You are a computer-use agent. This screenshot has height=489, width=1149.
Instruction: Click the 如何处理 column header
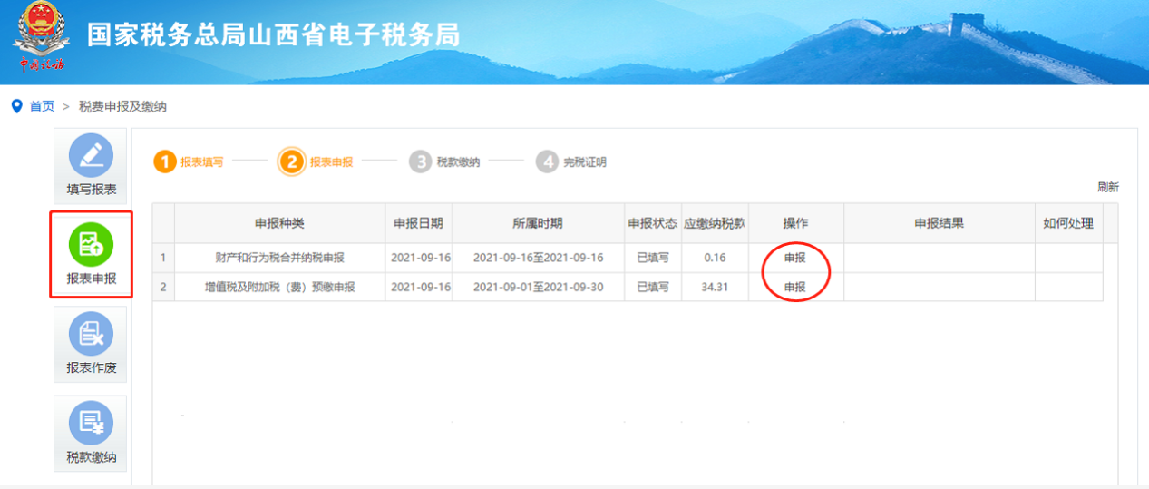coord(1068,223)
